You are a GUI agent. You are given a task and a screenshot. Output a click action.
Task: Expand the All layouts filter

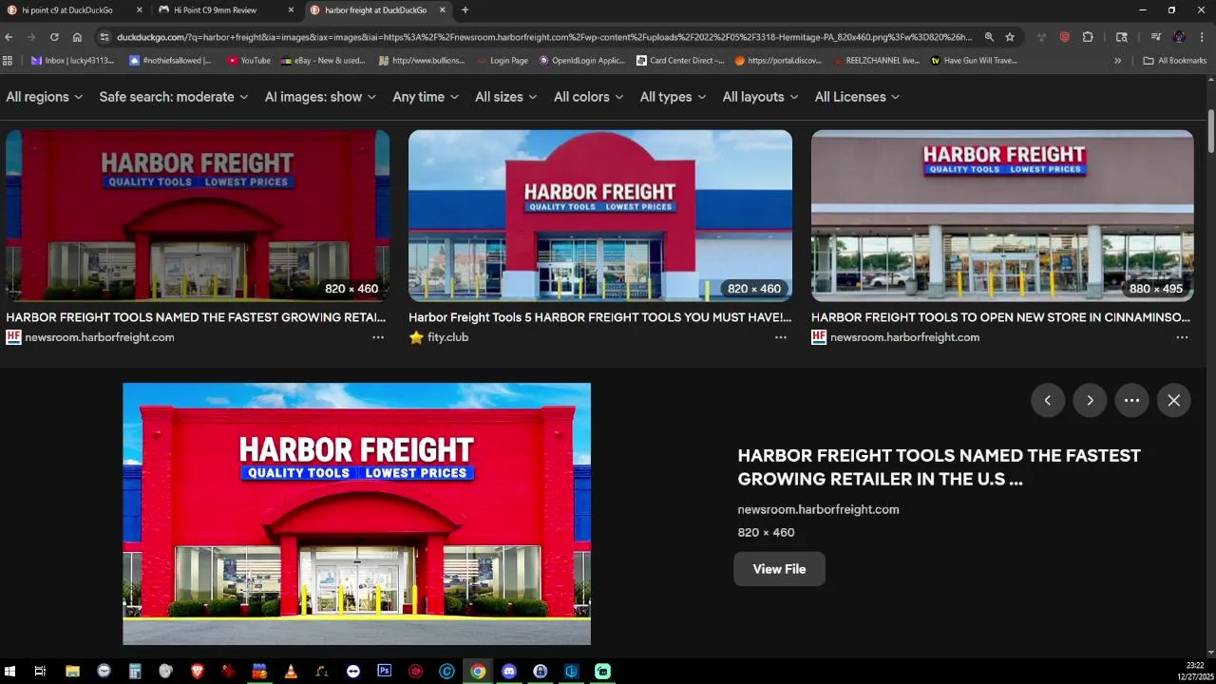click(x=761, y=97)
